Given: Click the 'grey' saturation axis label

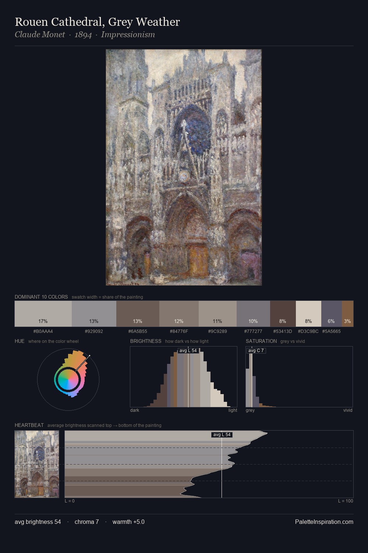Looking at the screenshot, I should click(x=250, y=410).
